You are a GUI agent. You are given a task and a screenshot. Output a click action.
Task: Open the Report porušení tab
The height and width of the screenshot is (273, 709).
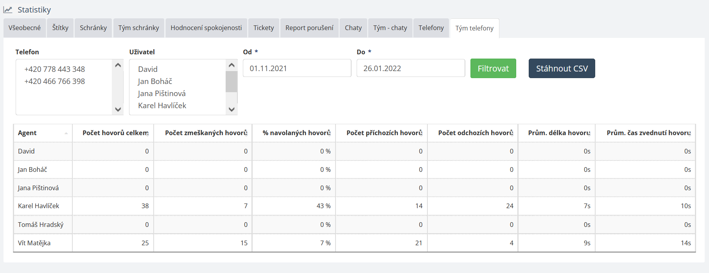coord(309,28)
